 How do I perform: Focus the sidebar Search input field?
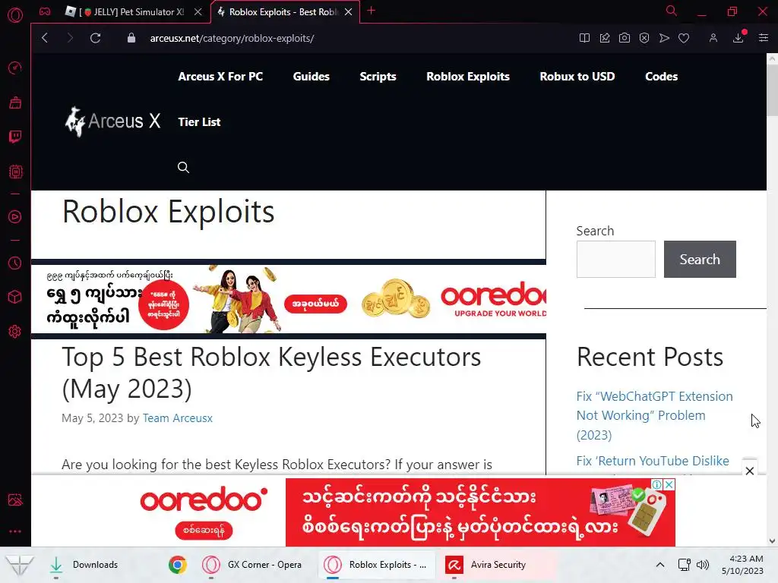(x=615, y=260)
